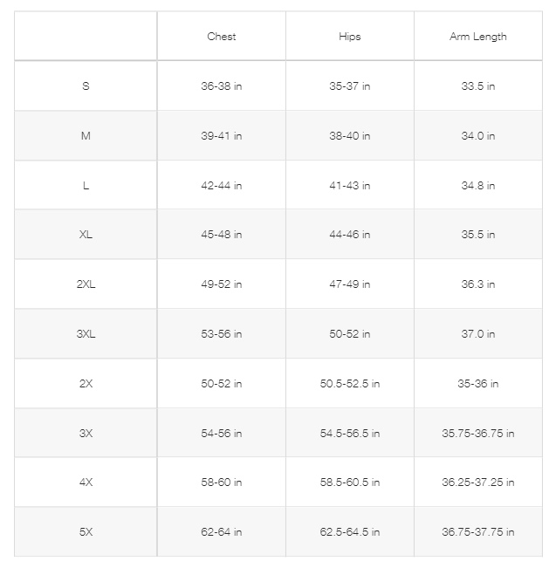Image resolution: width=556 pixels, height=568 pixels.
Task: Select the S size row label
Action: pyautogui.click(x=86, y=86)
